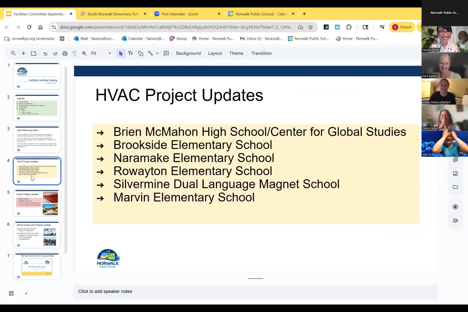Toggle the bookmark star in address bar
Screen dimensions: 468x312
point(311,27)
